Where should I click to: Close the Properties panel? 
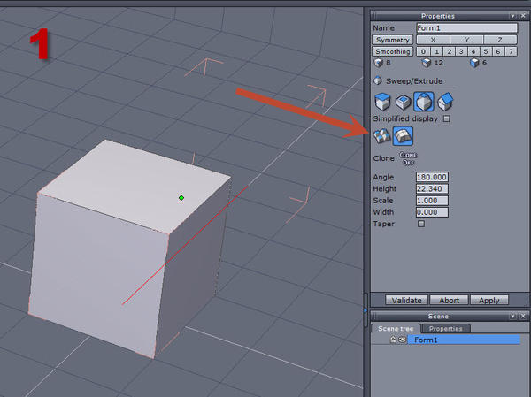[x=523, y=16]
